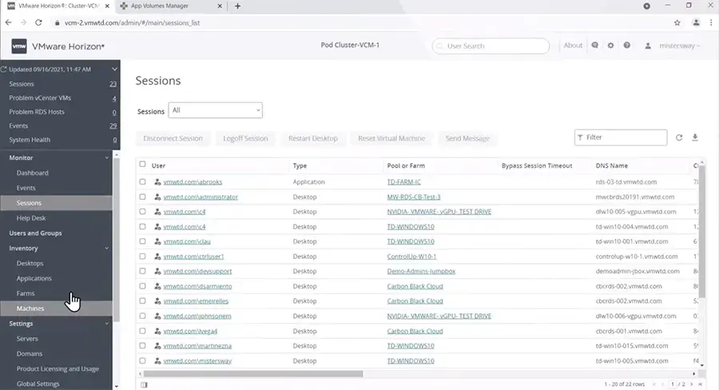This screenshot has height=390, width=719.
Task: Click the sidebar refresh icon beside Updated
Action: [4, 70]
